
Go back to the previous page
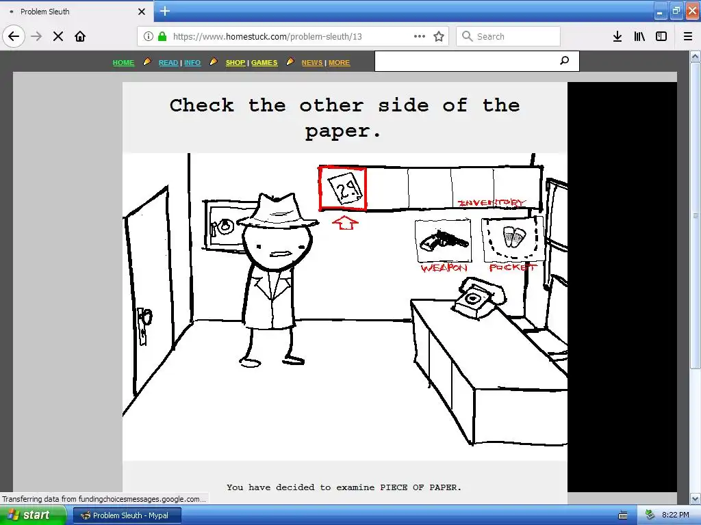(14, 36)
